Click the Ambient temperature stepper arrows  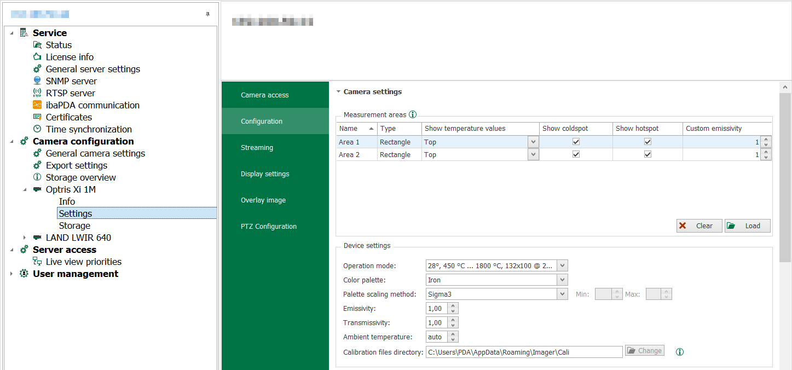pos(453,337)
